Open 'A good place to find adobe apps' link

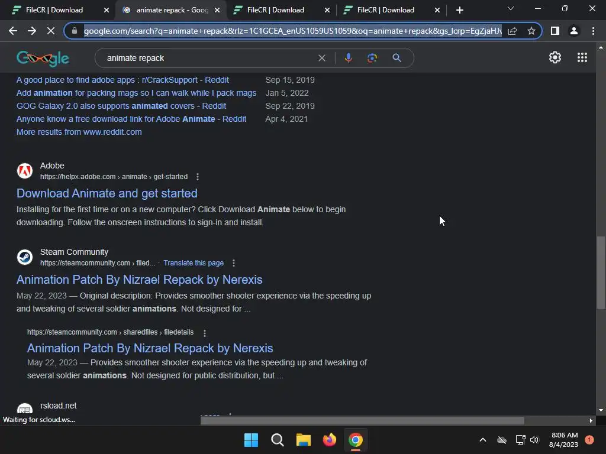(x=123, y=80)
